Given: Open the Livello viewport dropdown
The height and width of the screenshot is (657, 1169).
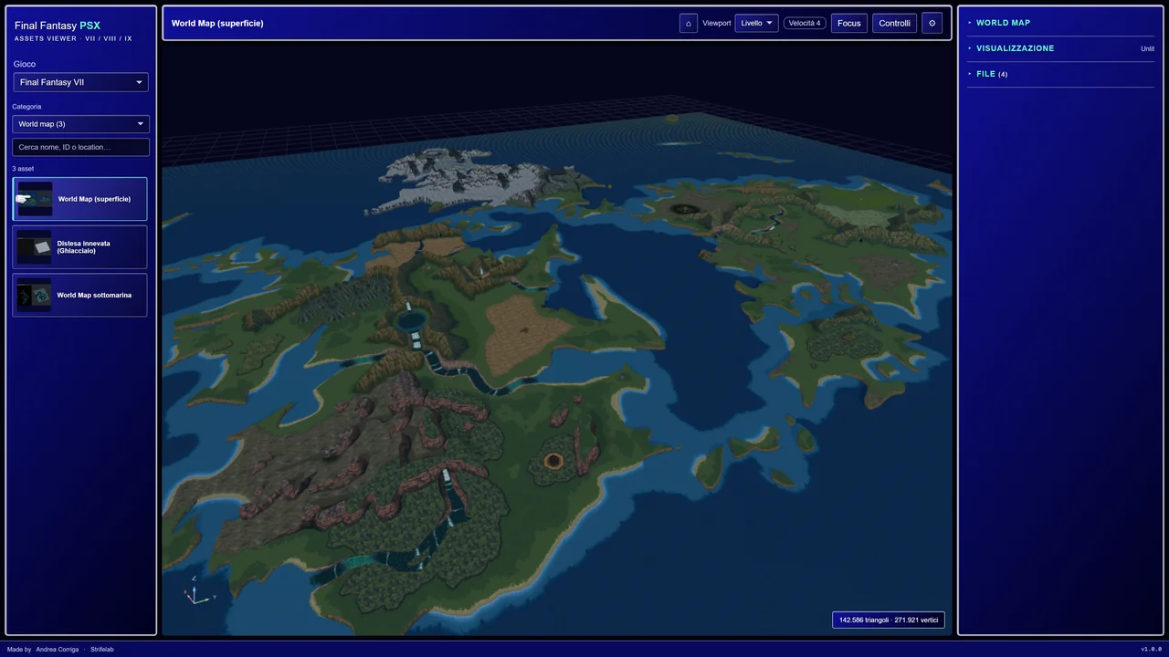Looking at the screenshot, I should [756, 23].
